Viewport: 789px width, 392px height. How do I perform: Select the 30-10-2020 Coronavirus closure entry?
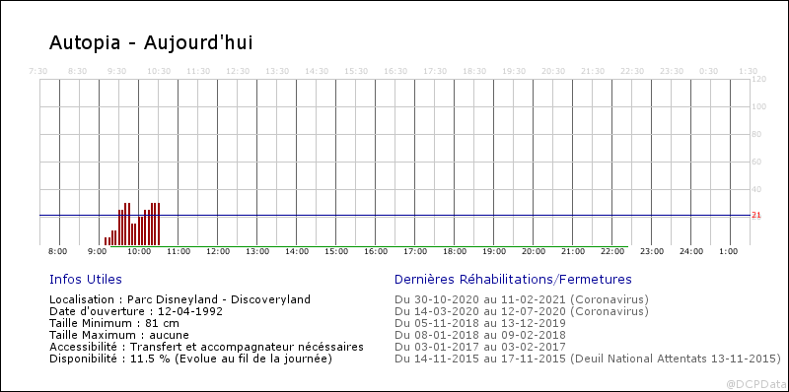(x=522, y=299)
